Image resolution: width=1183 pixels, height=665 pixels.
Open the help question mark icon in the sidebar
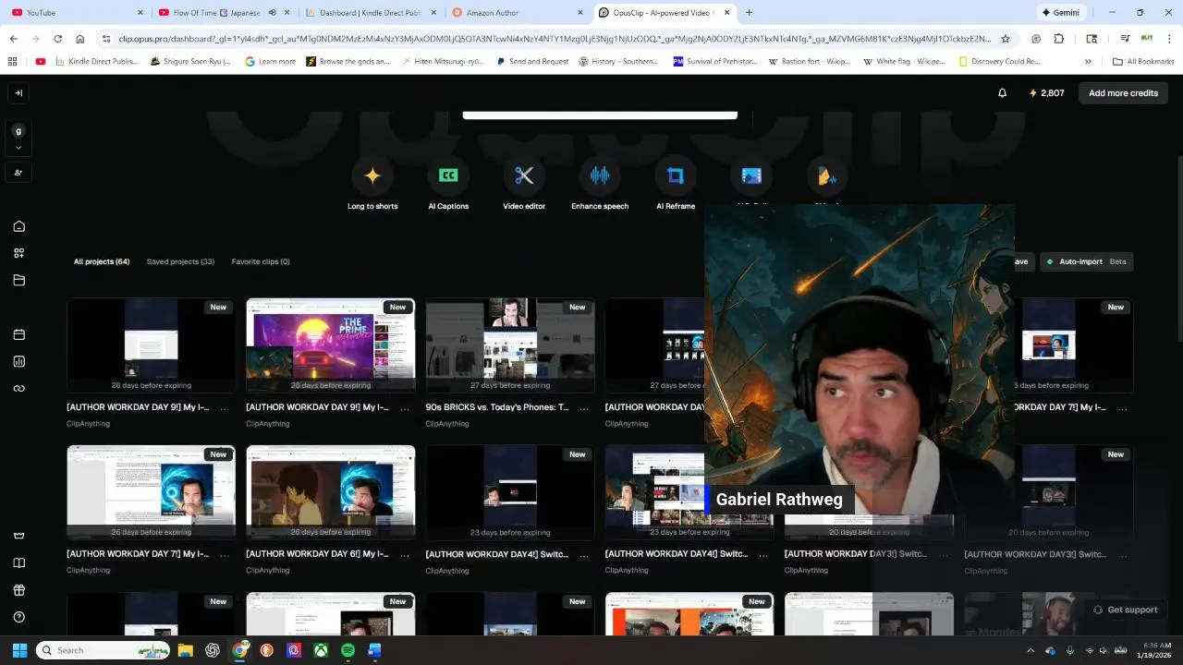pyautogui.click(x=18, y=617)
